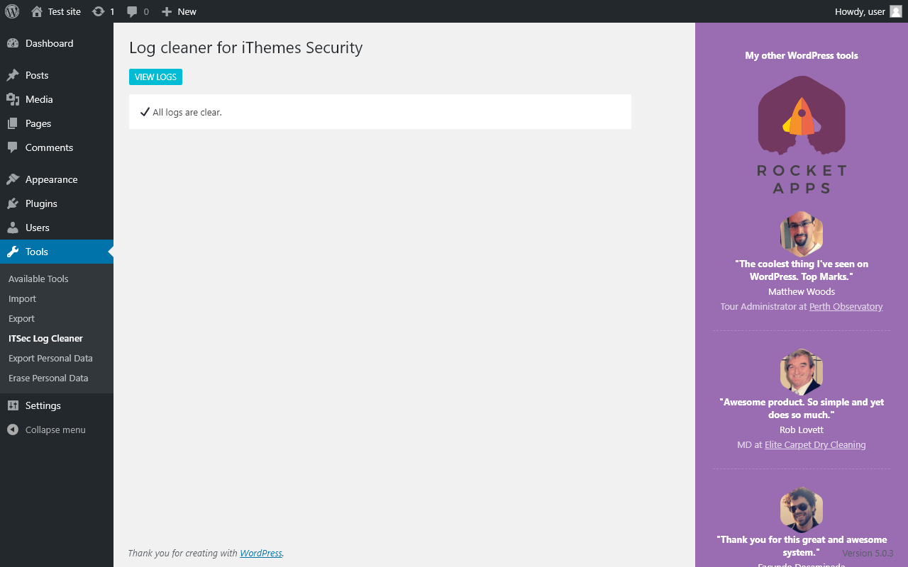The width and height of the screenshot is (908, 567).
Task: Select ITSec Log Cleaner submenu item
Action: click(45, 338)
